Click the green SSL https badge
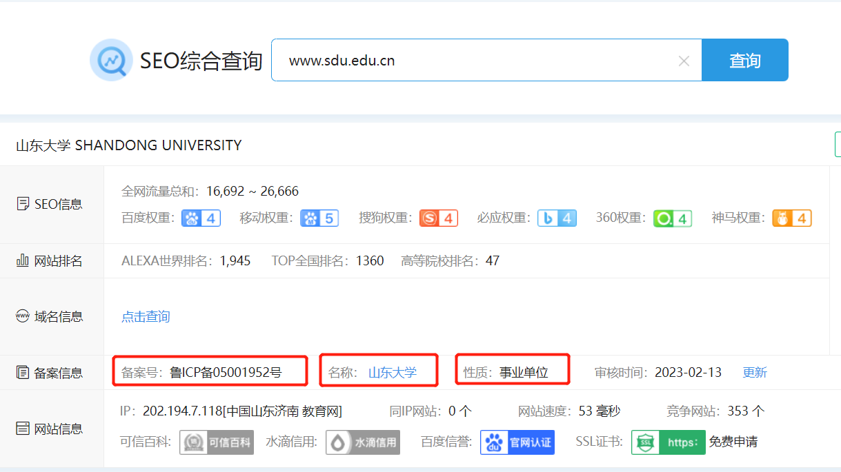The height and width of the screenshot is (472, 841). [668, 442]
